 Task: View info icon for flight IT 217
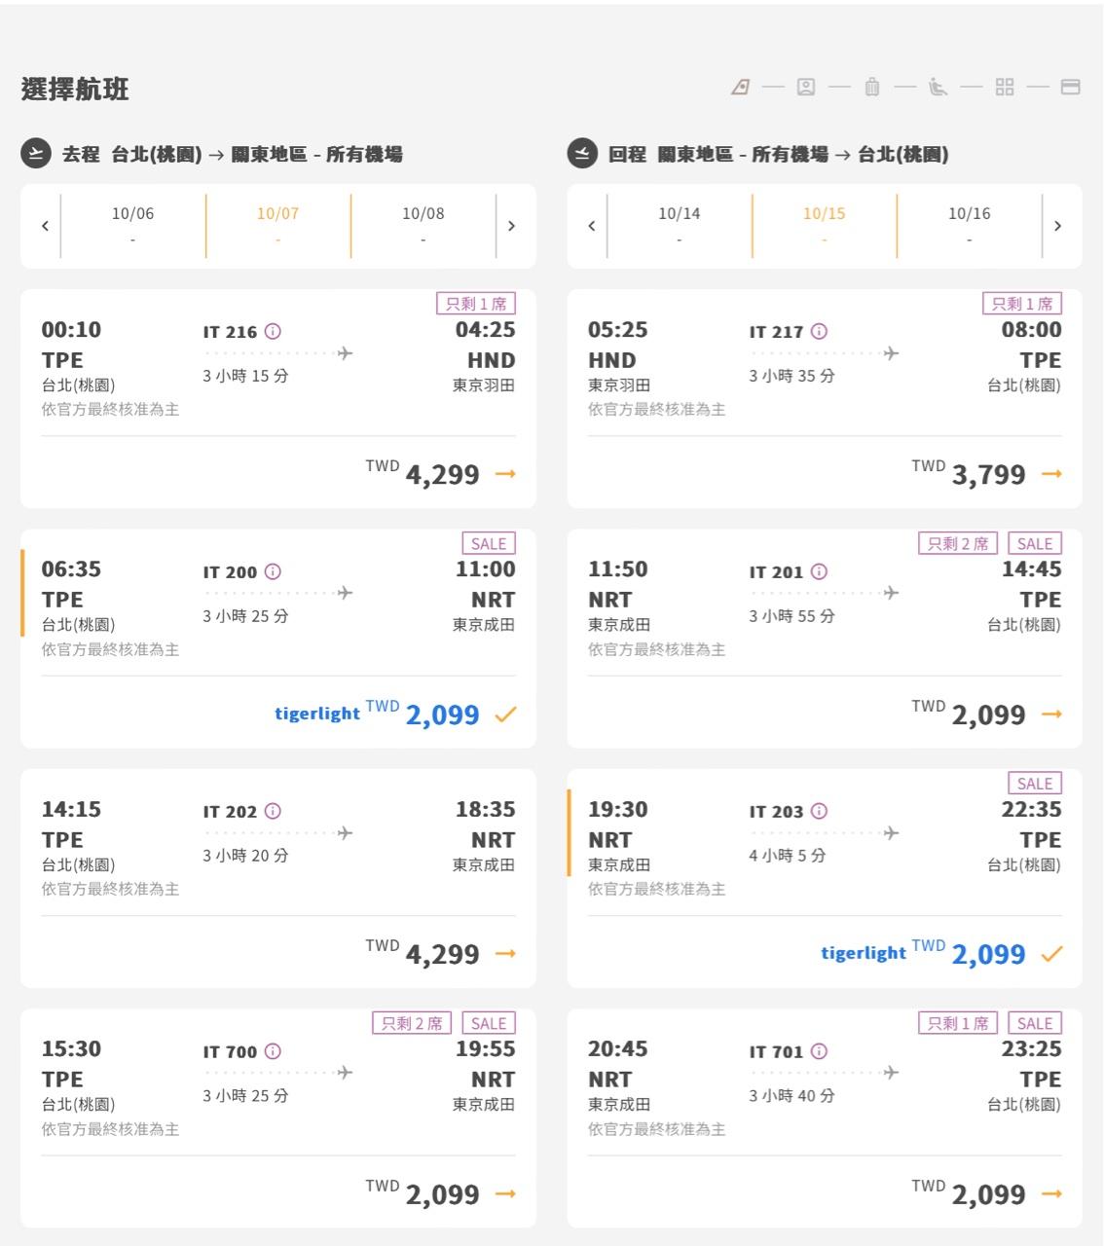[x=819, y=332]
